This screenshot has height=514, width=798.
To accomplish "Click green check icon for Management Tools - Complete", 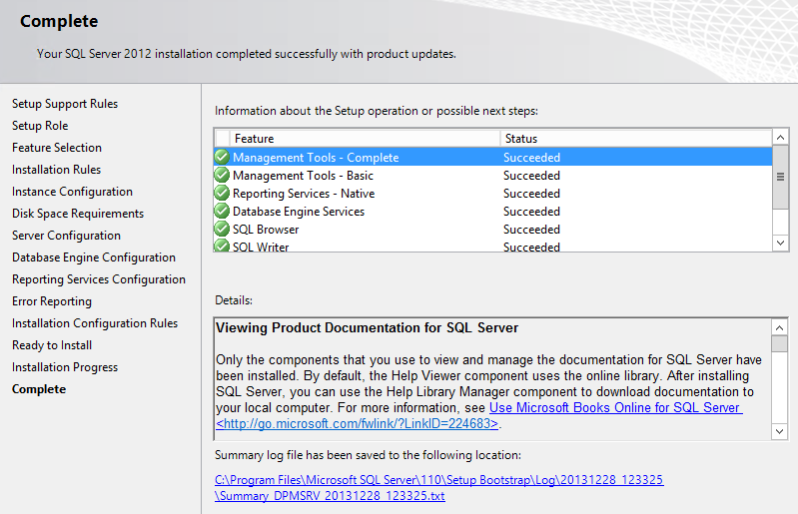I will [222, 157].
